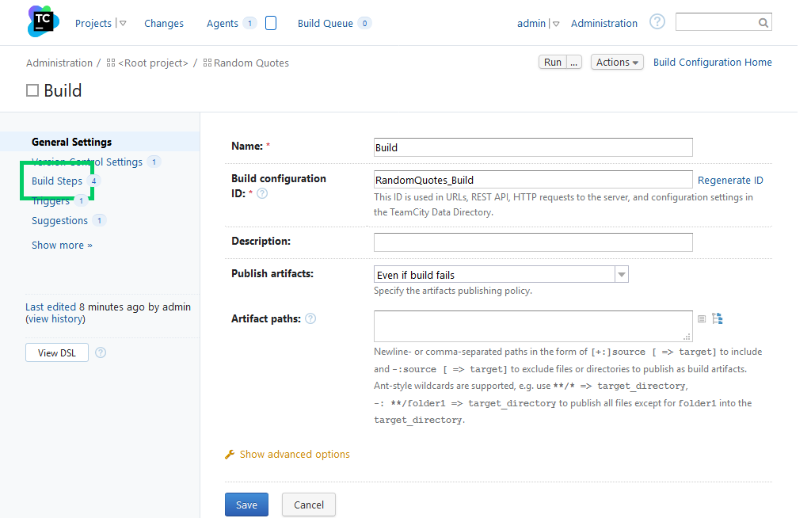Open Random Quotes breadcrumb
Image resolution: width=811 pixels, height=518 pixels.
(x=251, y=63)
